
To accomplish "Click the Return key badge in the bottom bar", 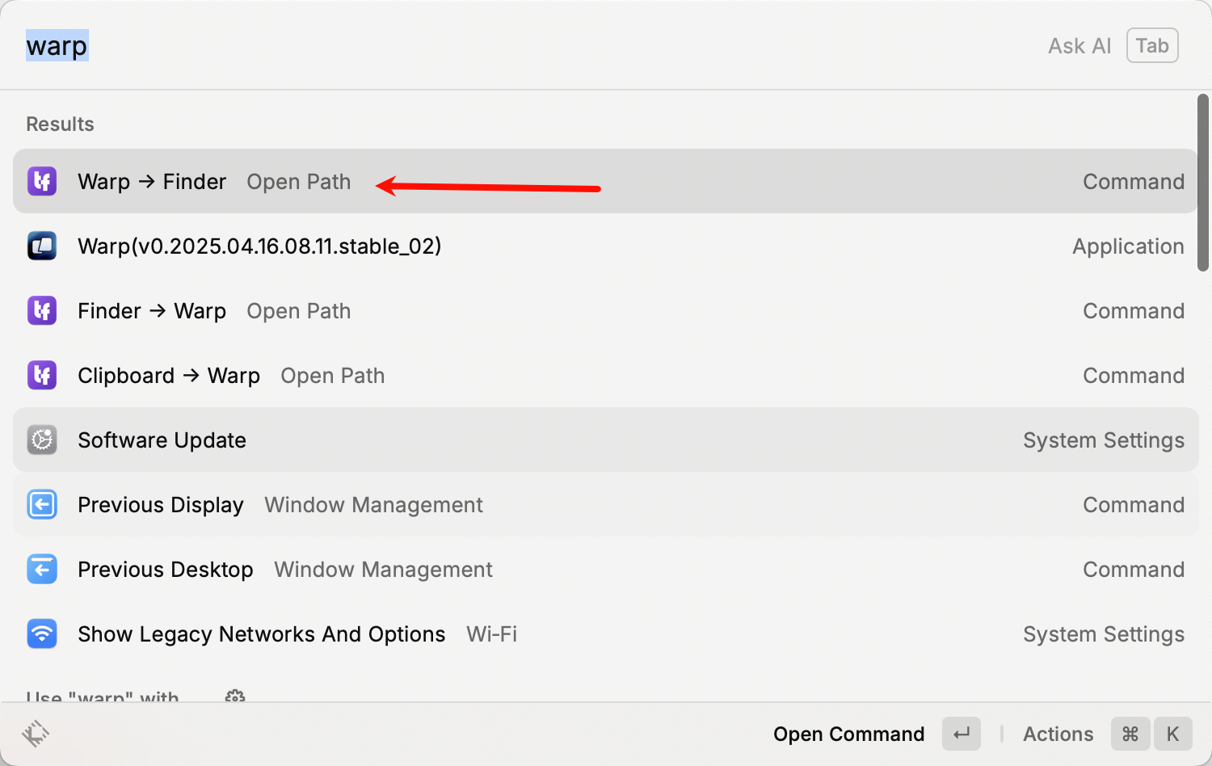I will 962,734.
